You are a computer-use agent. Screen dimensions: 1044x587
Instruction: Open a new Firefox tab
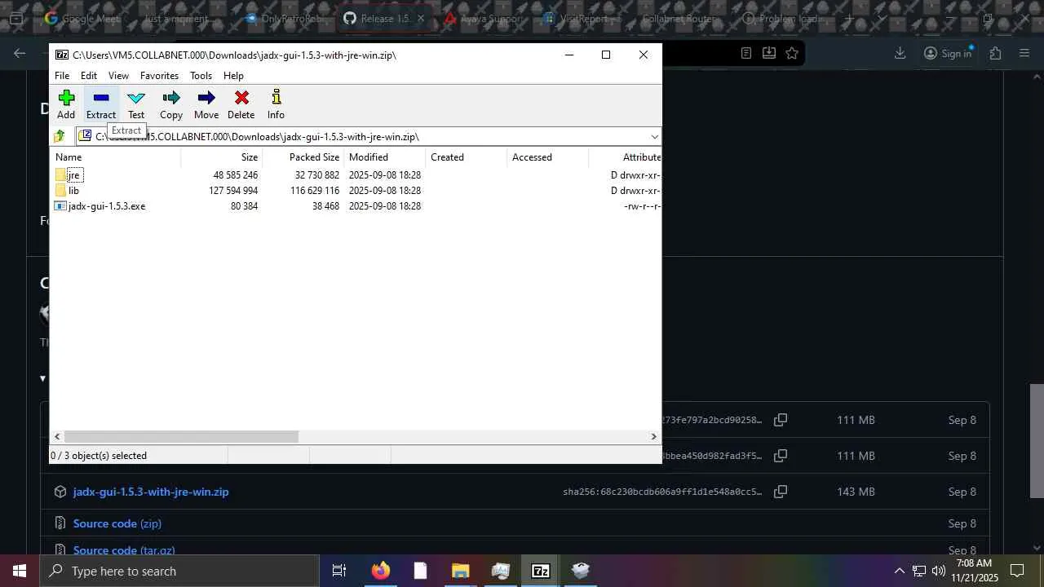[849, 18]
